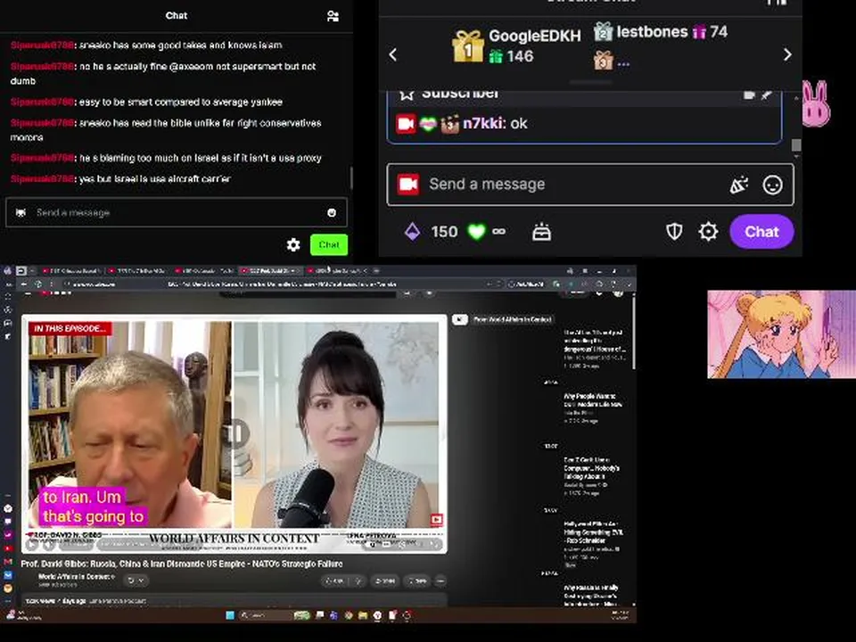Click top gifter GoogleEDKH
This screenshot has width=856, height=642.
[x=534, y=36]
